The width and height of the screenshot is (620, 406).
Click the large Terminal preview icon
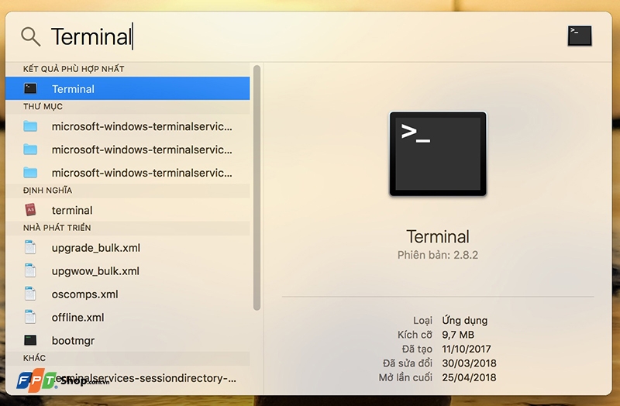point(438,153)
